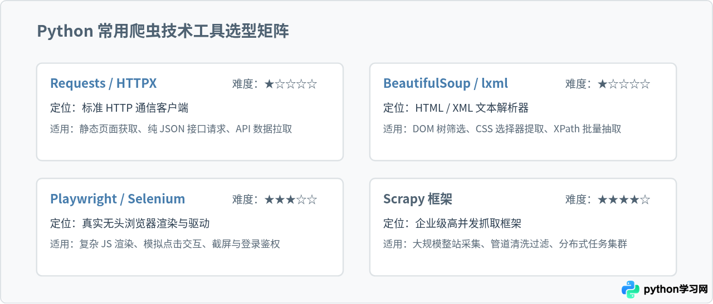The width and height of the screenshot is (713, 304).
Task: Select text "定位：标准 HTTP 通信客户端"
Action: point(119,108)
